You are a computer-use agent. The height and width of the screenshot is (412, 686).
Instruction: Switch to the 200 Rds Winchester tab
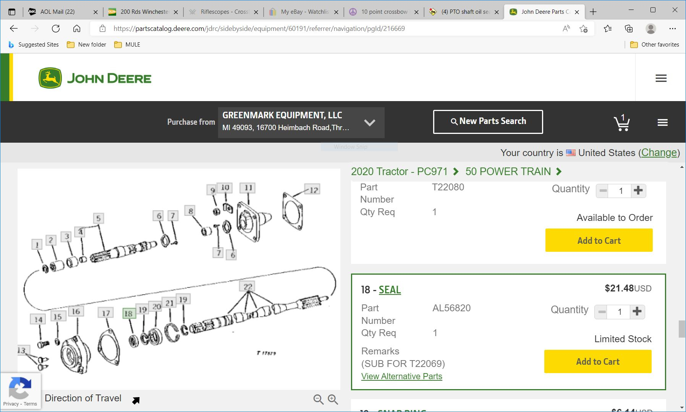click(143, 12)
